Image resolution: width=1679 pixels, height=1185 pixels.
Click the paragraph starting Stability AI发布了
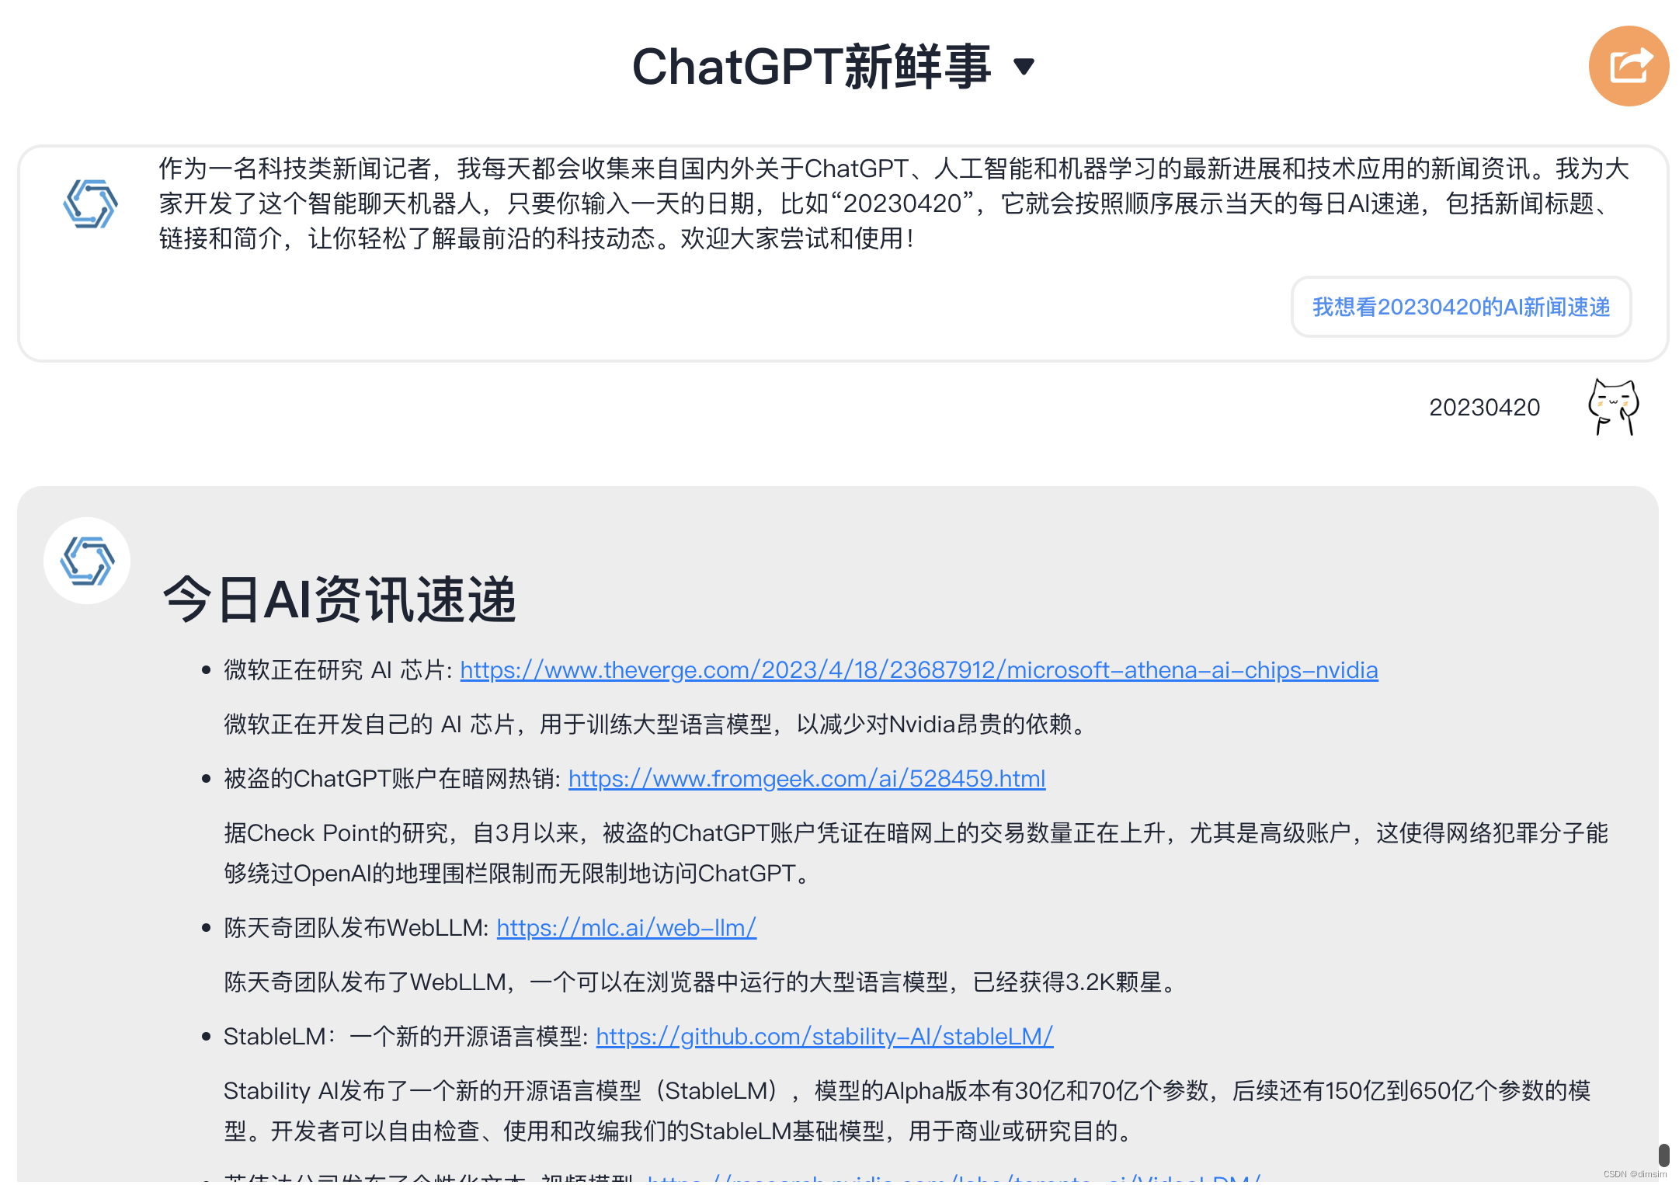[x=907, y=1110]
